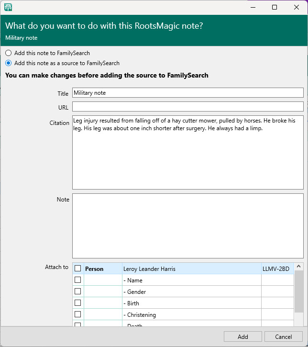The height and width of the screenshot is (347, 308).
Task: Click the LLMV-2BD FamilySearch ID cell
Action: [x=276, y=269]
